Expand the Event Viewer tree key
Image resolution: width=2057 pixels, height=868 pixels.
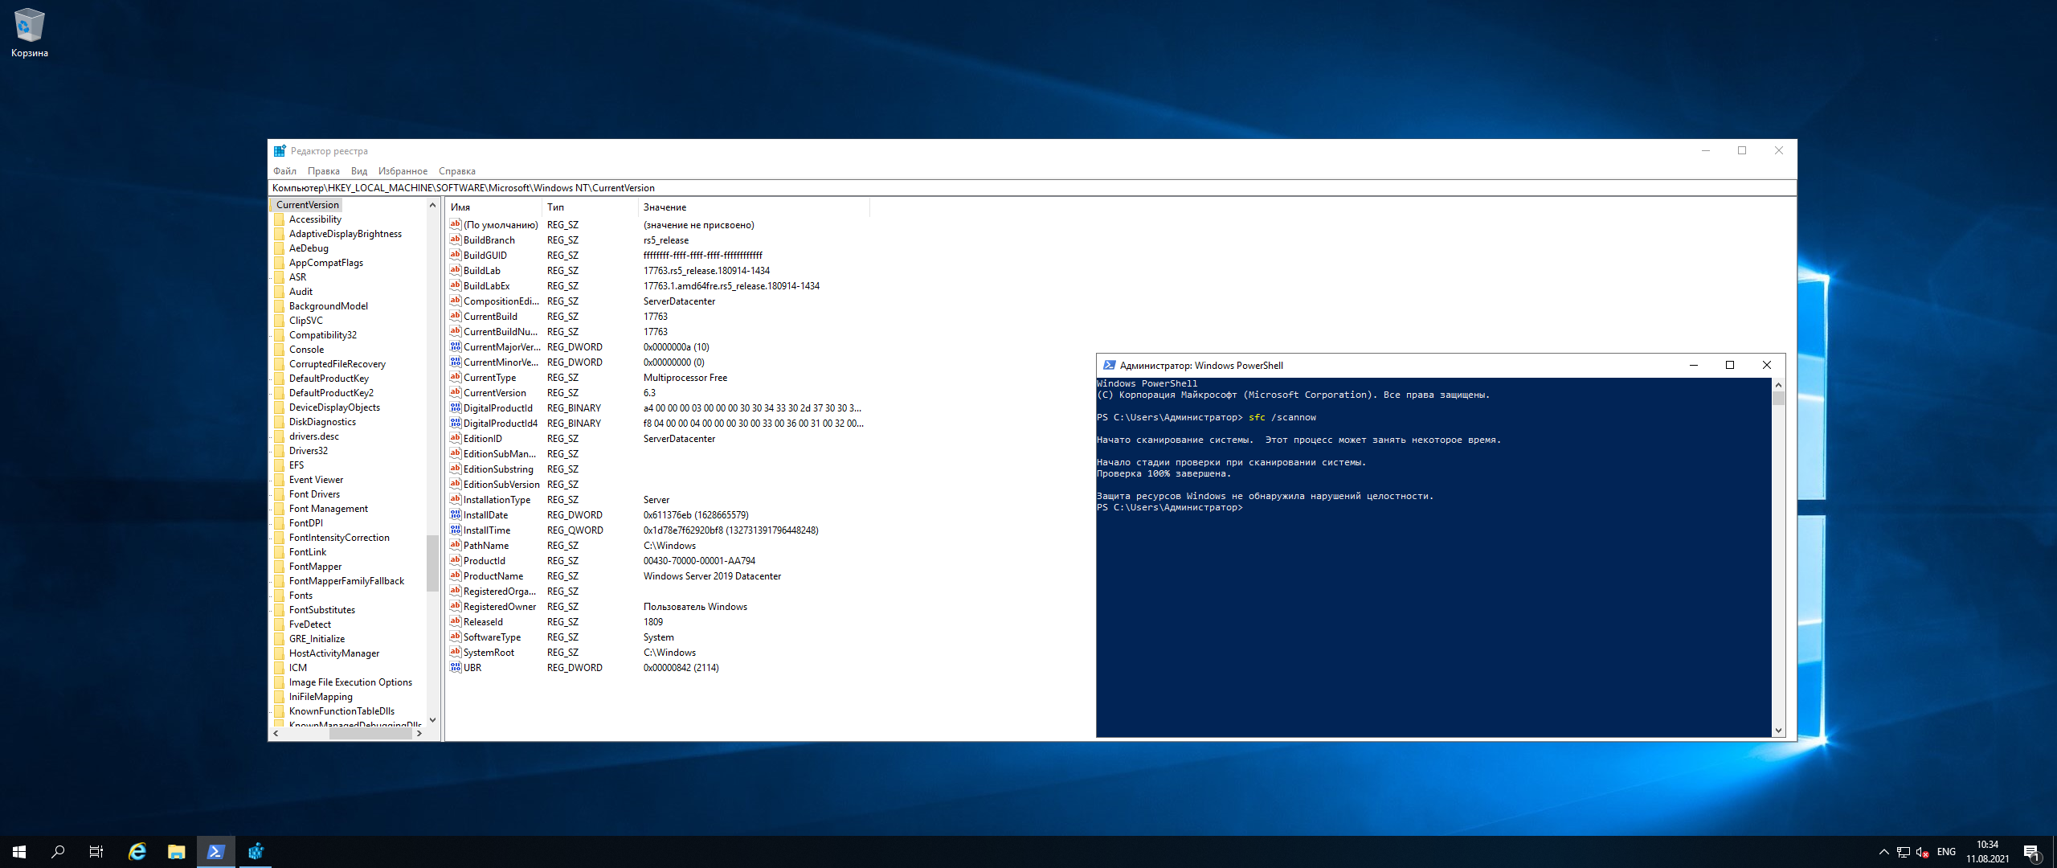[271, 481]
